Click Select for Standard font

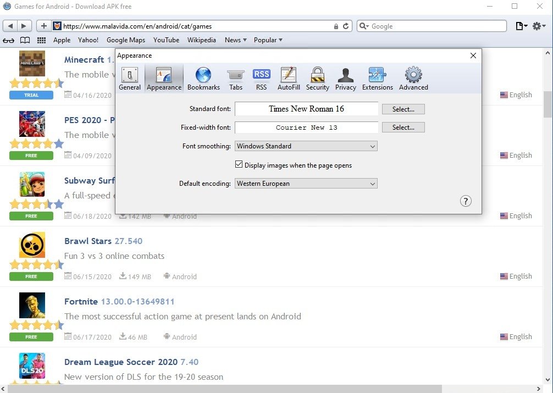pos(403,109)
